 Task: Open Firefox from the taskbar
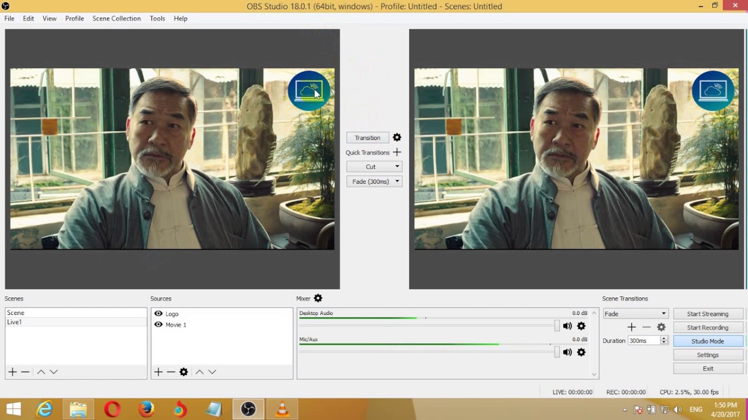click(x=146, y=409)
